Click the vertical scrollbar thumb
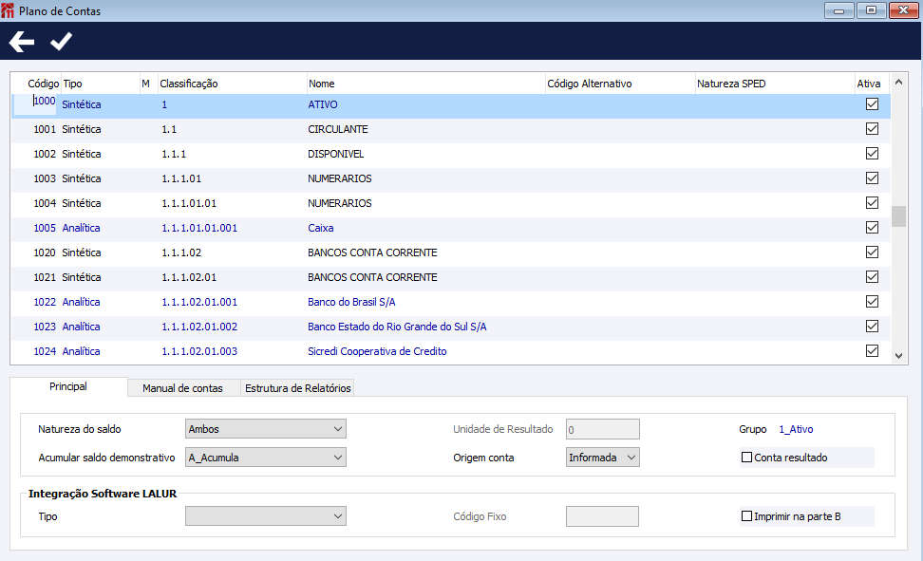 click(x=899, y=216)
